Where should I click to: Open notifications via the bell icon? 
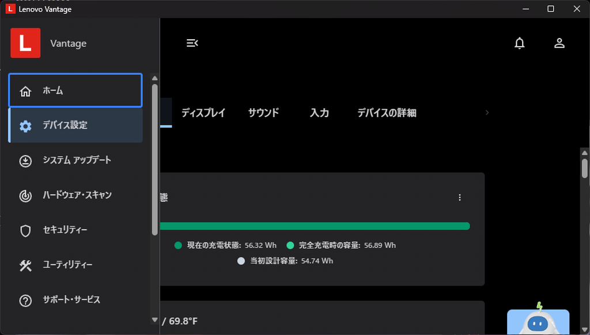520,43
